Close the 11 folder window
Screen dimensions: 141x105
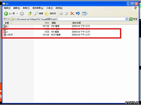click(x=137, y=4)
